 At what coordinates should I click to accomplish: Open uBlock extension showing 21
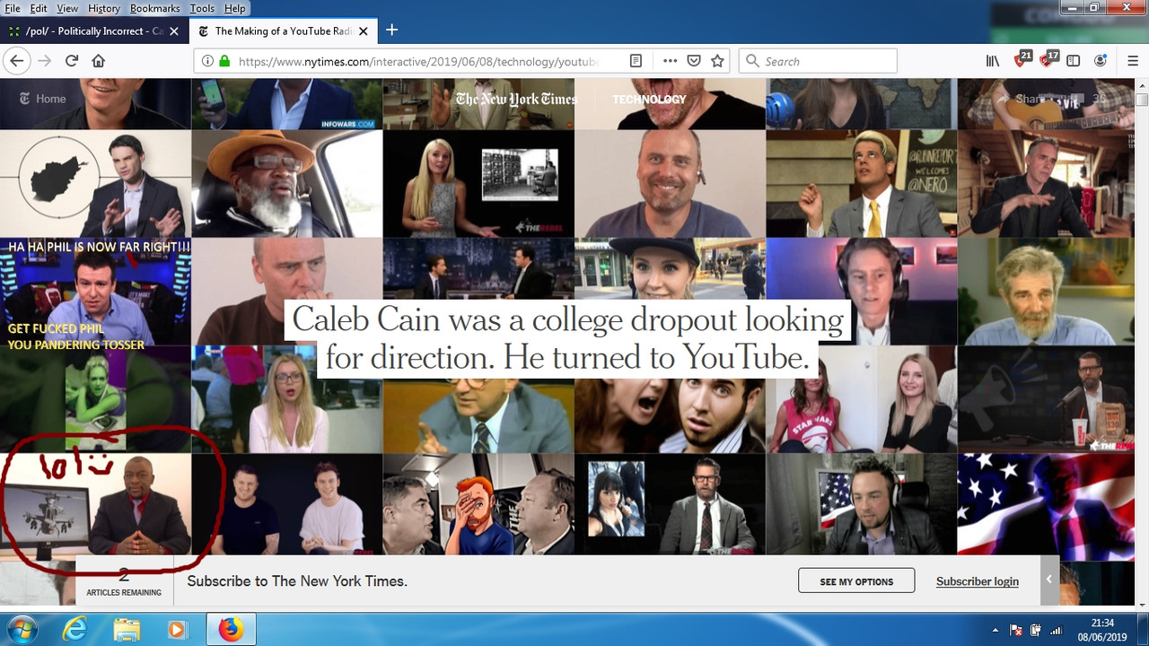(x=1022, y=60)
